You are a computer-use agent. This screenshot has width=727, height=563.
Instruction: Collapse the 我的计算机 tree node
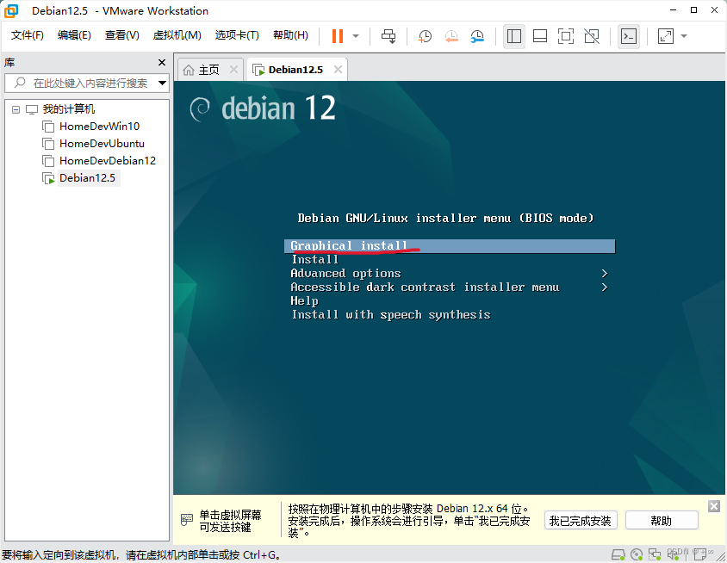[15, 108]
